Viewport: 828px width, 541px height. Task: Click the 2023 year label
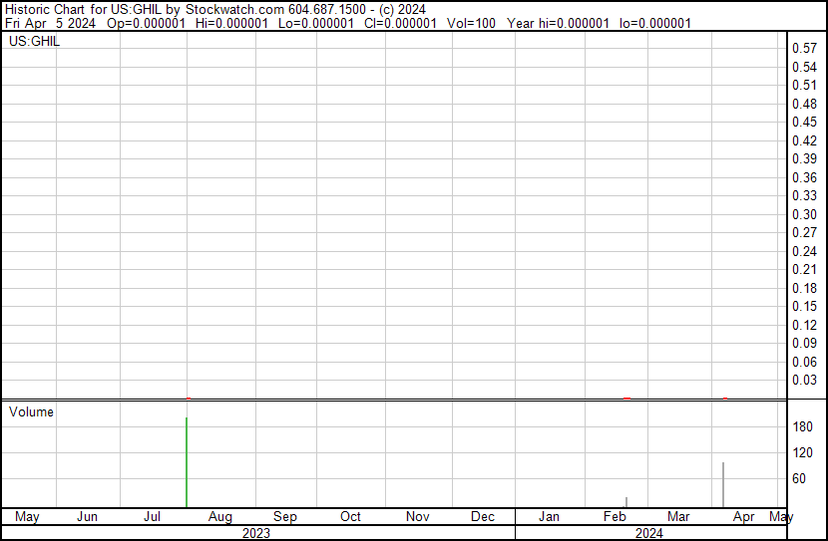click(x=256, y=533)
